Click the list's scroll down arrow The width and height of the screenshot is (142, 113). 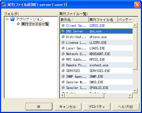135,91
